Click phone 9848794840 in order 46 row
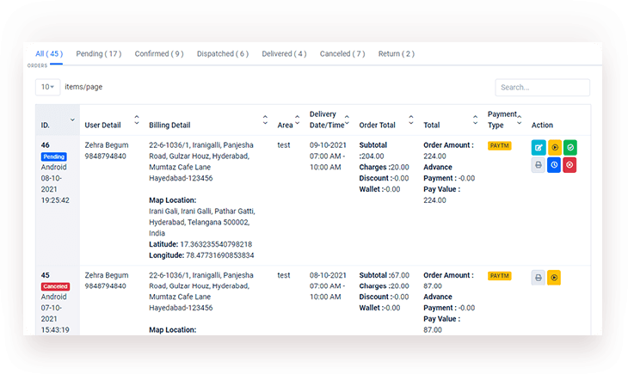The image size is (628, 374). [105, 156]
